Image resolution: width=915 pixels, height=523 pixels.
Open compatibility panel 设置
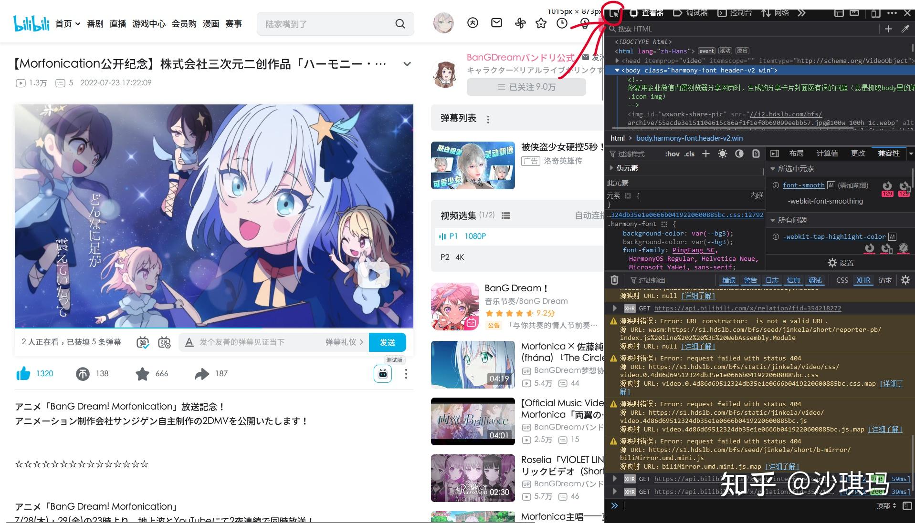[841, 263]
